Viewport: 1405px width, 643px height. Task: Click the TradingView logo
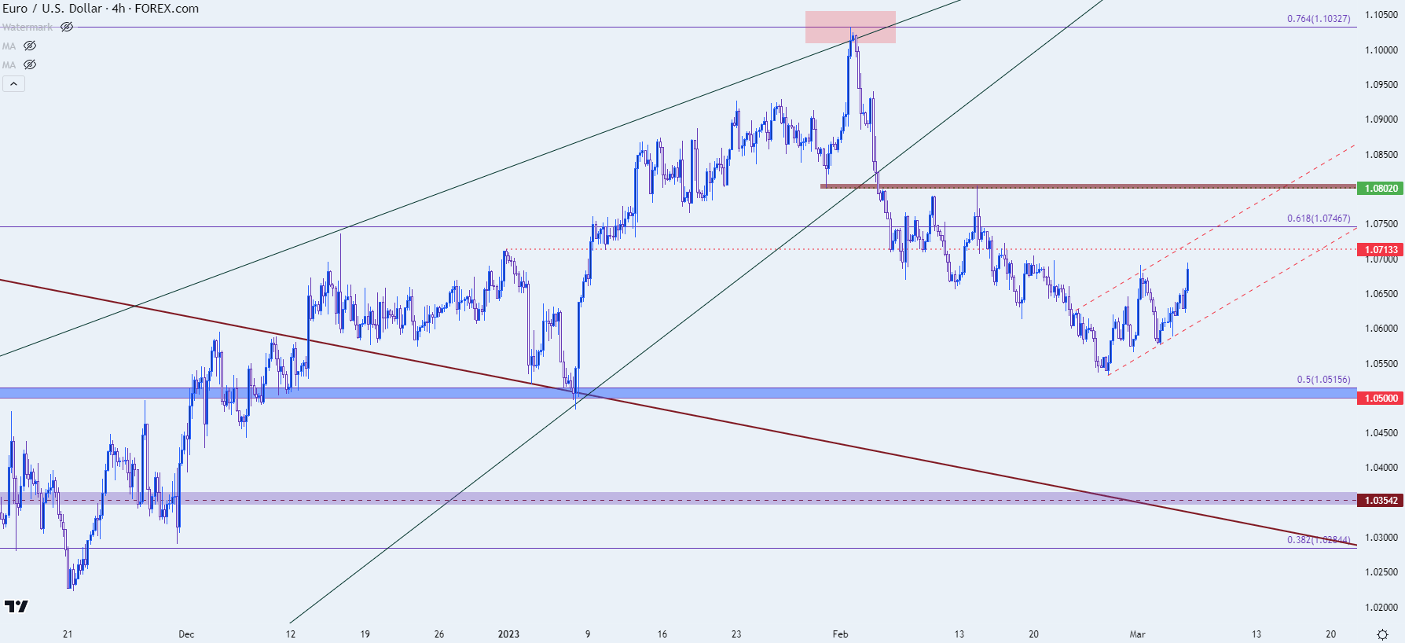tap(16, 606)
